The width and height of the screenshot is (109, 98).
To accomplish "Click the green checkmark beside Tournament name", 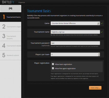I will pyautogui.click(x=102, y=32).
